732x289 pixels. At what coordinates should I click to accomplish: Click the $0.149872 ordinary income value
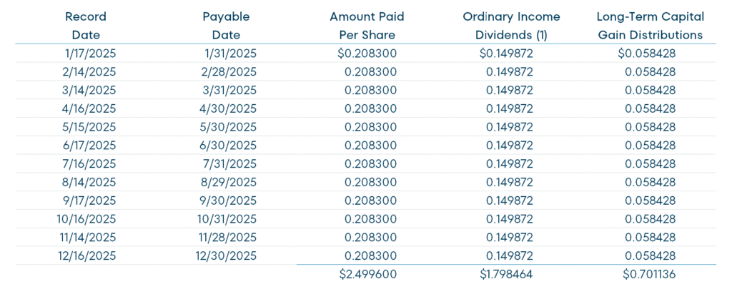(507, 53)
